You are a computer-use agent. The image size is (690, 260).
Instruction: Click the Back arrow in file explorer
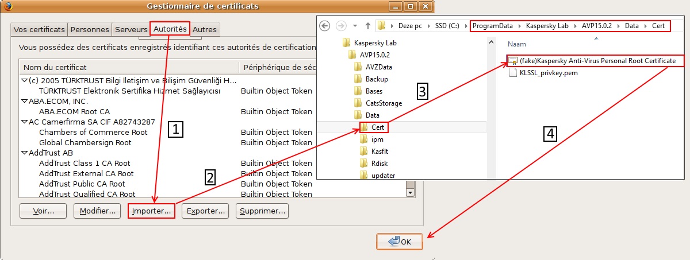[x=325, y=26]
